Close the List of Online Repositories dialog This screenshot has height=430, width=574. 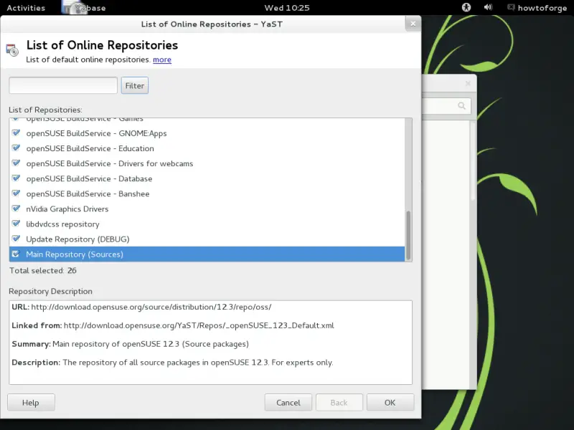413,24
